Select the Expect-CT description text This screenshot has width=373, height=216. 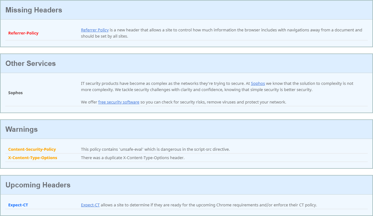click(x=218, y=205)
